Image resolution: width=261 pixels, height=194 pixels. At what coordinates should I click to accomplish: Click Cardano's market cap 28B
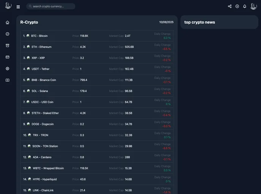click(x=127, y=157)
